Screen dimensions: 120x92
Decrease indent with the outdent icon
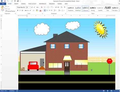(56, 7)
